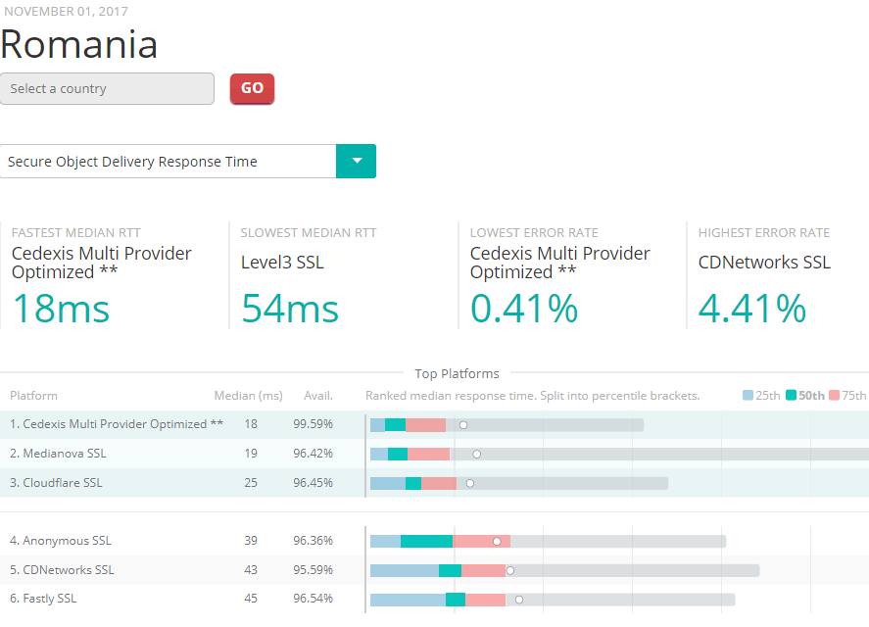Click the circle marker on Anonymous SSL bar

(x=497, y=542)
